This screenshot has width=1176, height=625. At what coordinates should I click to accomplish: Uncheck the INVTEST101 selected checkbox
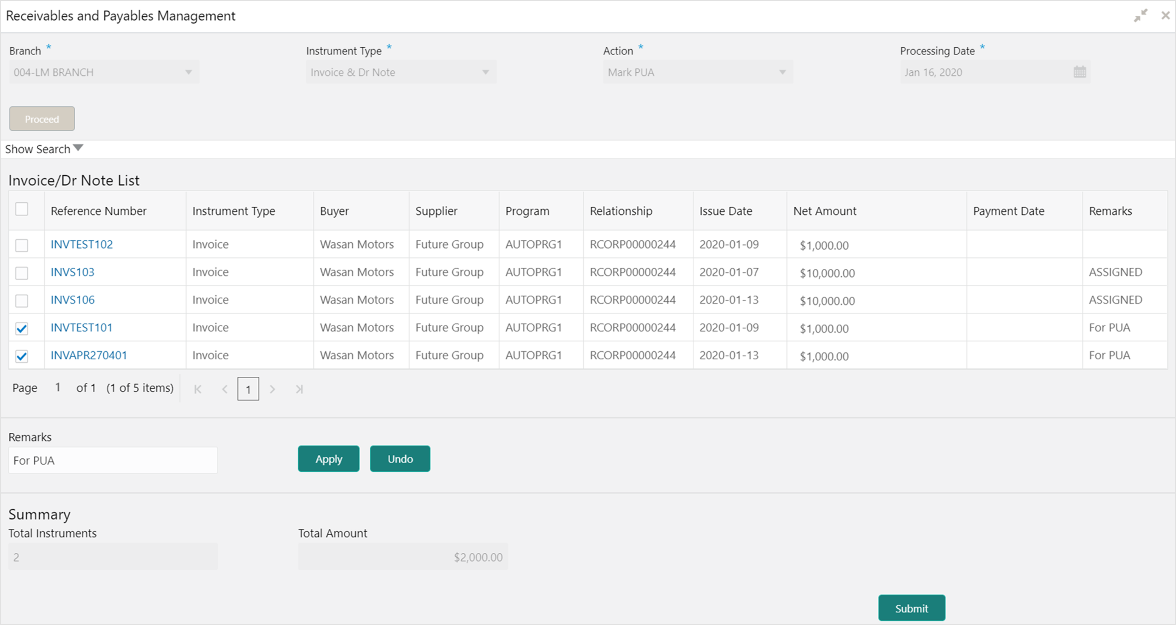23,328
